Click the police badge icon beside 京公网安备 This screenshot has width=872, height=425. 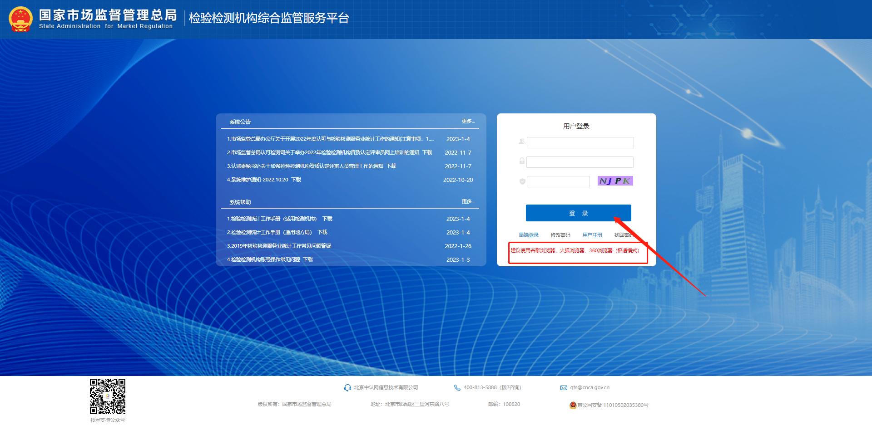[573, 405]
